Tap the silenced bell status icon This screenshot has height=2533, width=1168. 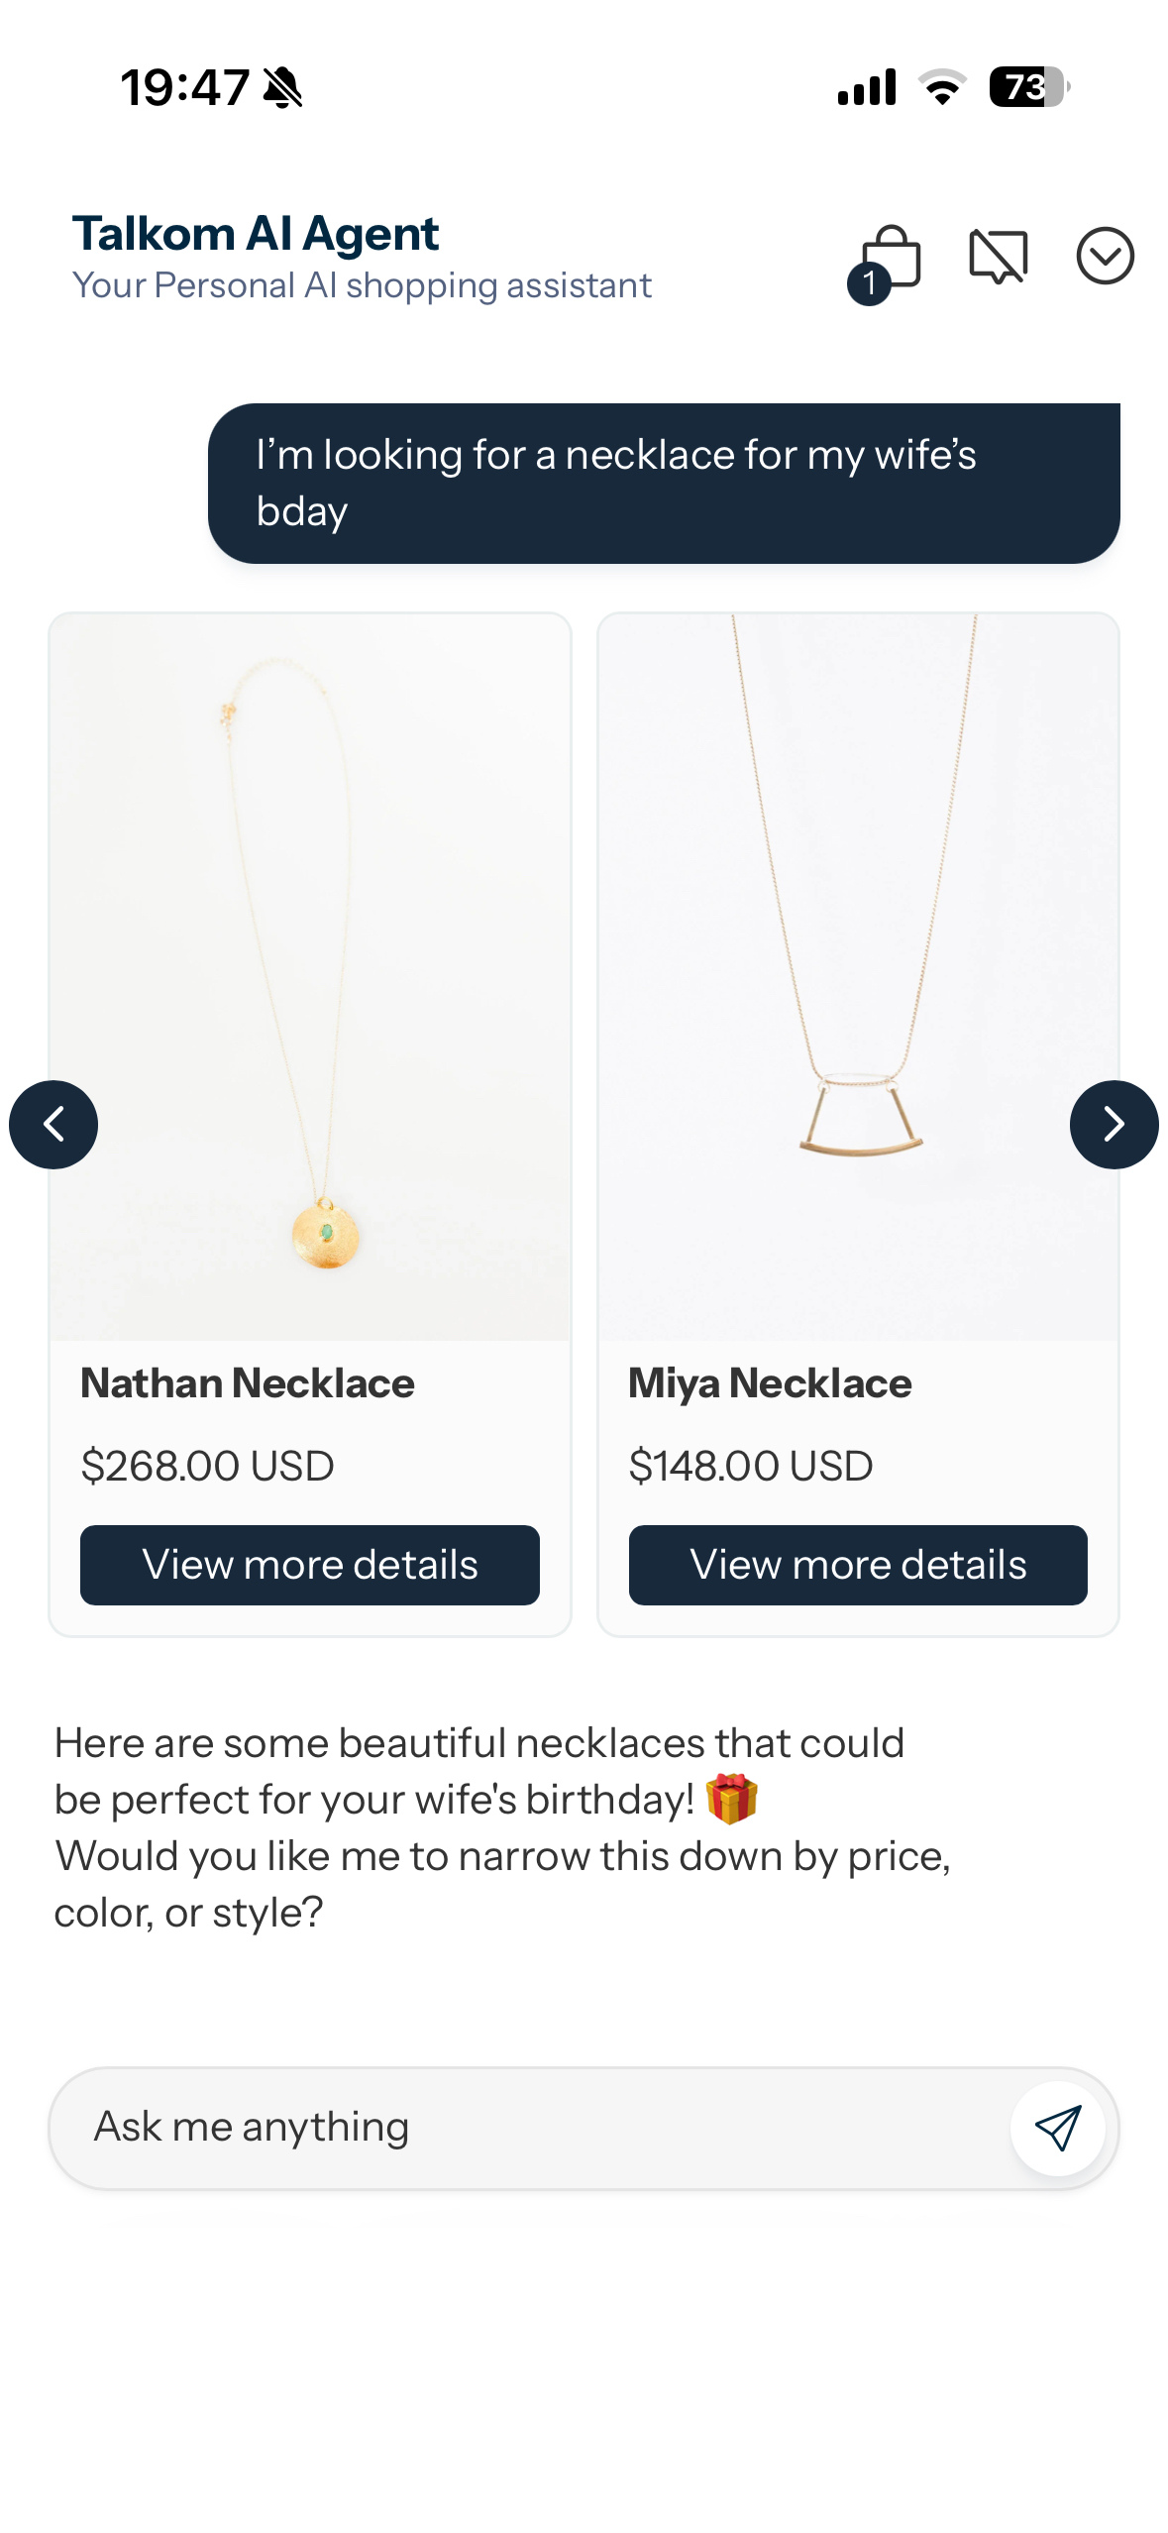coord(282,87)
